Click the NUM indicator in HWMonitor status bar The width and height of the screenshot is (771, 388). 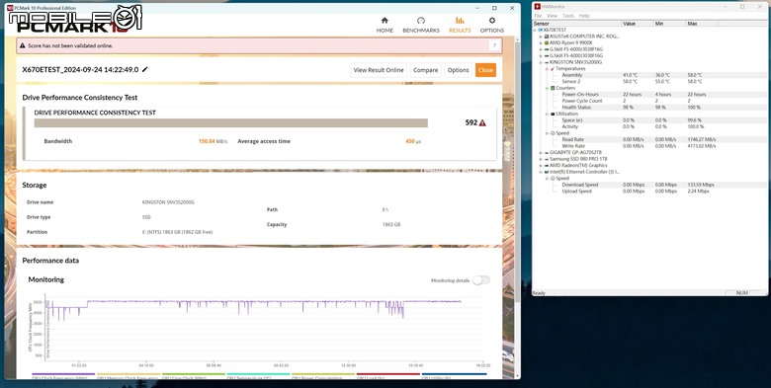[x=742, y=292]
